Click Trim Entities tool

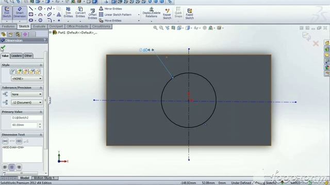coord(68,12)
